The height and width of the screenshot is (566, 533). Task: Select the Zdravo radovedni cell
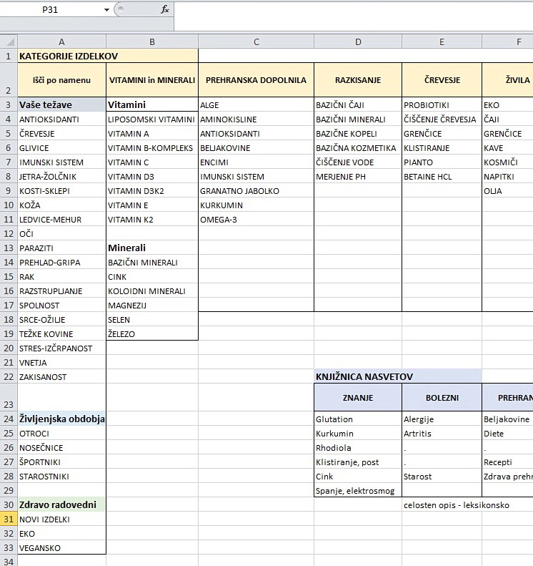[58, 505]
